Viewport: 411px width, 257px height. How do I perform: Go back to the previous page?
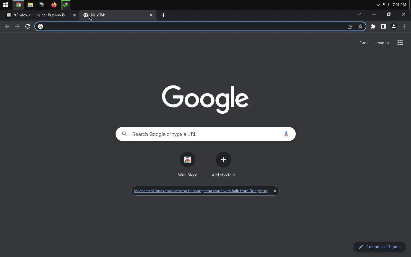(x=7, y=26)
